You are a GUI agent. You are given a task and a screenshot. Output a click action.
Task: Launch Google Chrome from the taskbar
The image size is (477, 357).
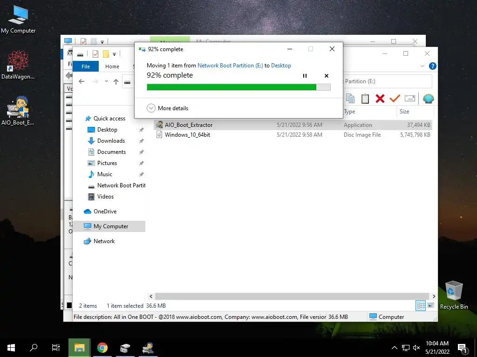point(102,348)
